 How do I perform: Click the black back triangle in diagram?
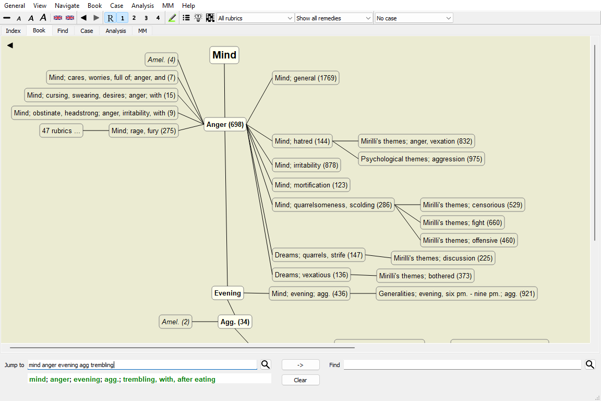tap(10, 45)
